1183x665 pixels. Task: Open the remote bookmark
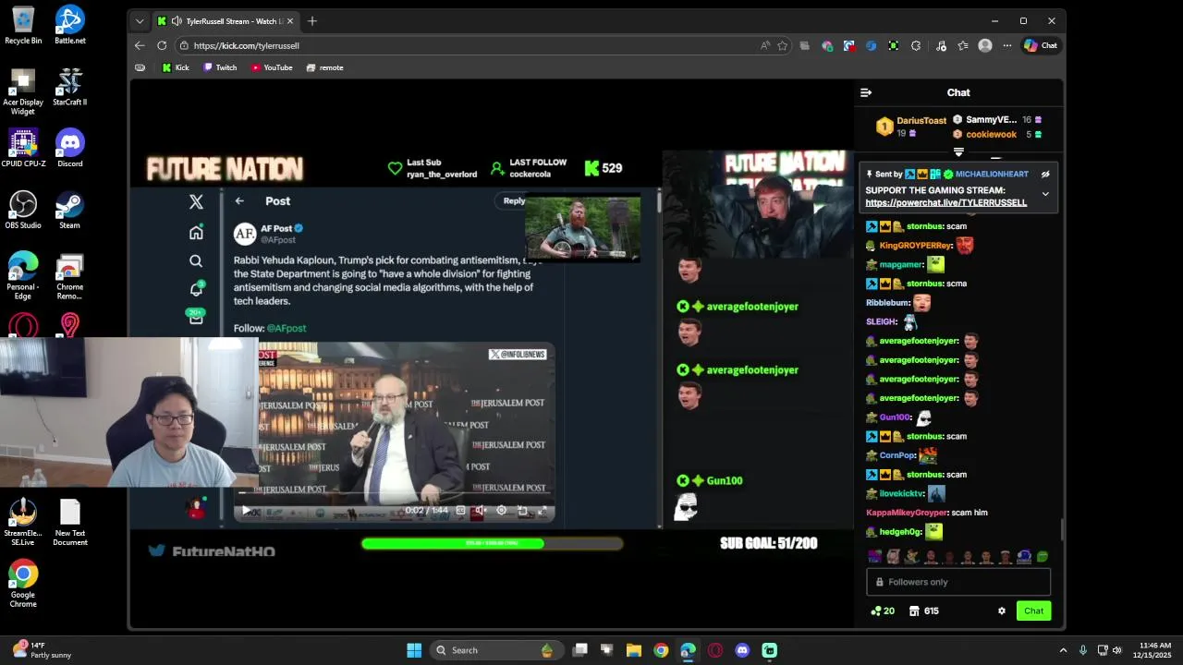click(x=324, y=67)
